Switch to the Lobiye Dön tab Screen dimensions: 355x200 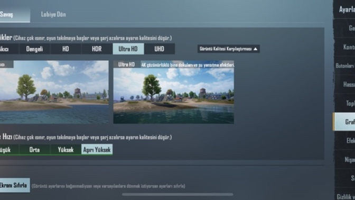point(53,14)
